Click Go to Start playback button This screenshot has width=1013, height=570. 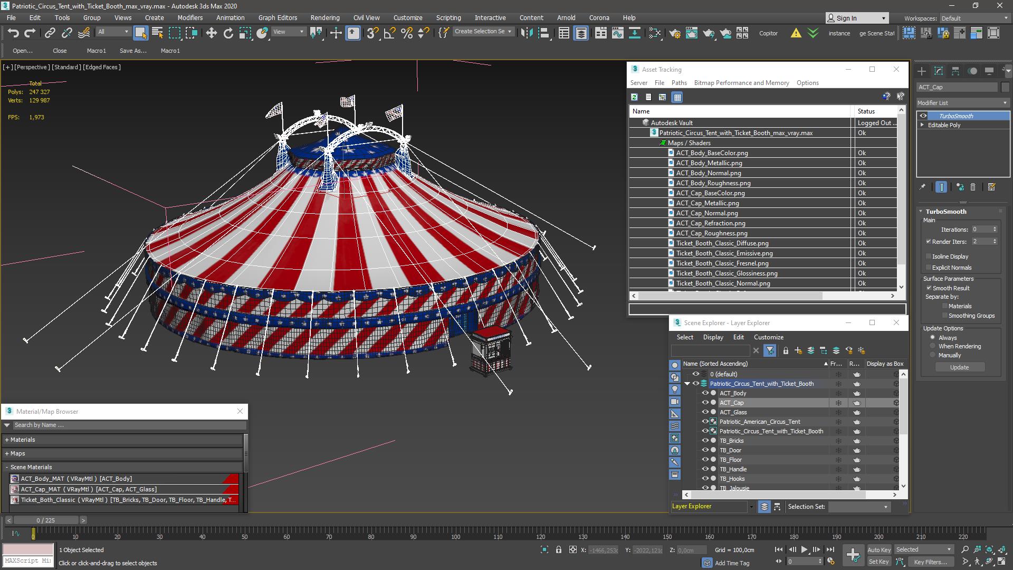pos(779,550)
